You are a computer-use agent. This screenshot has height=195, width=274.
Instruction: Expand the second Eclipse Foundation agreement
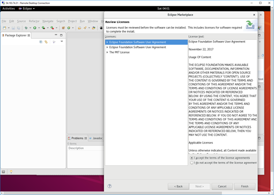107,47
